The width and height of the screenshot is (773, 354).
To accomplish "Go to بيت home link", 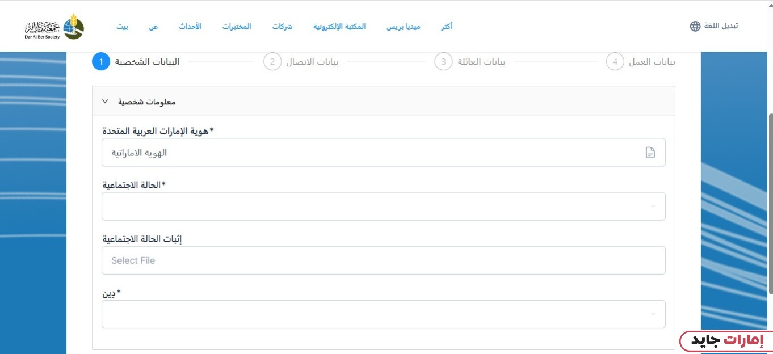I will click(123, 27).
